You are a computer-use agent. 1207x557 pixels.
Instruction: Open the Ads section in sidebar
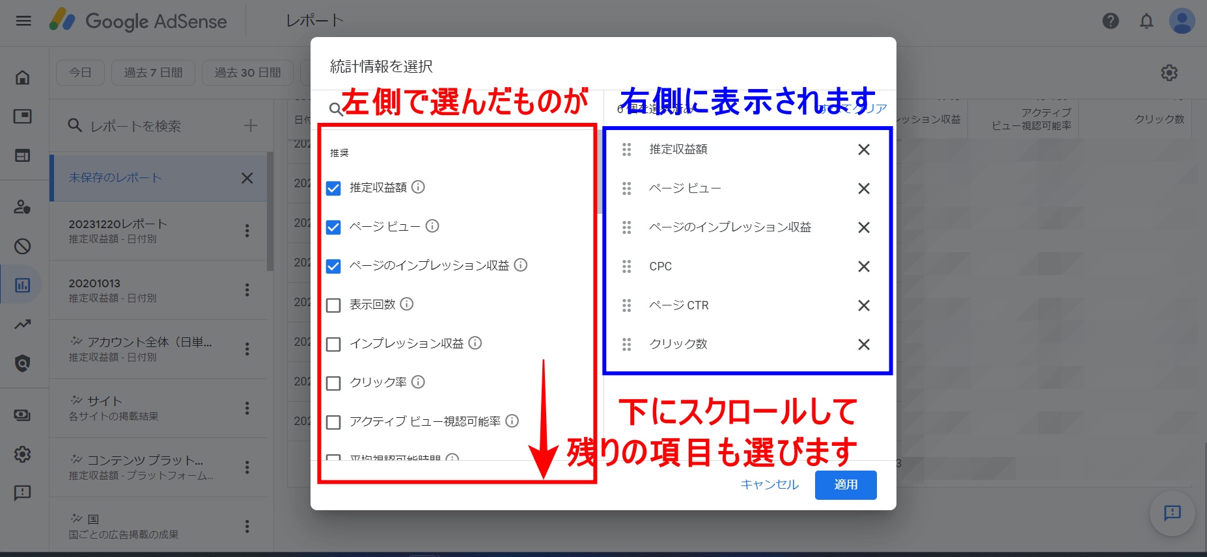(x=23, y=116)
